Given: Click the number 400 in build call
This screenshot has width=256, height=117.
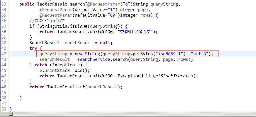Looking at the screenshot, I should (x=109, y=32).
